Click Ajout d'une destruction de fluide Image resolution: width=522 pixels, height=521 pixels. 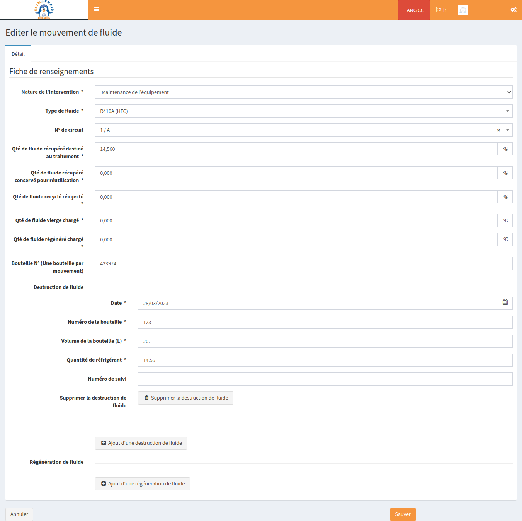141,443
